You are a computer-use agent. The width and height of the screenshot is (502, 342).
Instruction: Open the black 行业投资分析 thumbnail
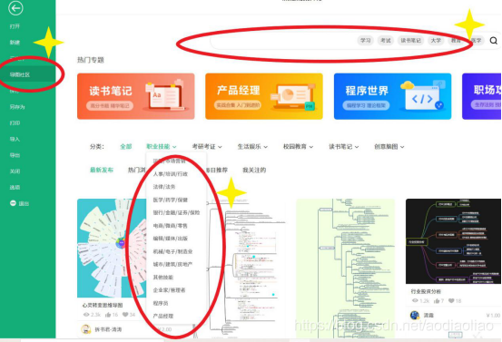(x=453, y=241)
